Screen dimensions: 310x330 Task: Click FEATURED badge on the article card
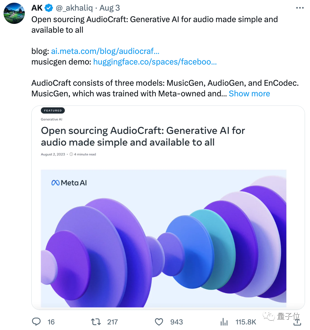[x=53, y=110]
